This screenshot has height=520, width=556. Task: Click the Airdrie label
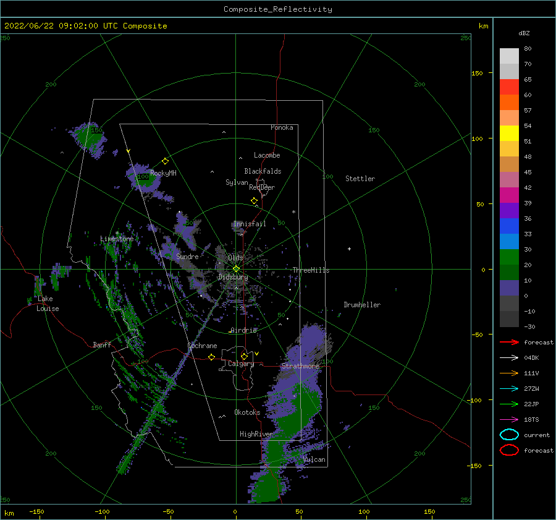243,330
